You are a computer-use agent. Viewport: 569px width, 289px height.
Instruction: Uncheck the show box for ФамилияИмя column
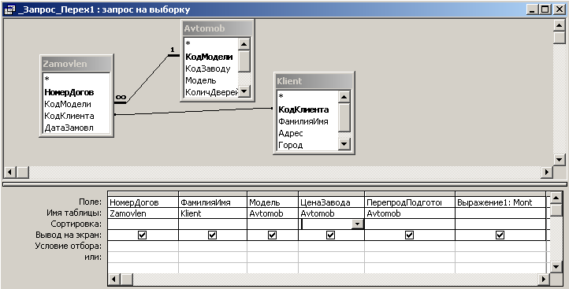pos(212,235)
